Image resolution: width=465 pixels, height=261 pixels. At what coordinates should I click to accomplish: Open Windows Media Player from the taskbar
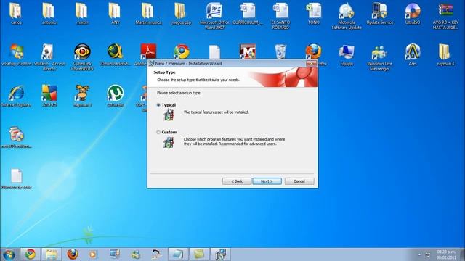[93, 254]
